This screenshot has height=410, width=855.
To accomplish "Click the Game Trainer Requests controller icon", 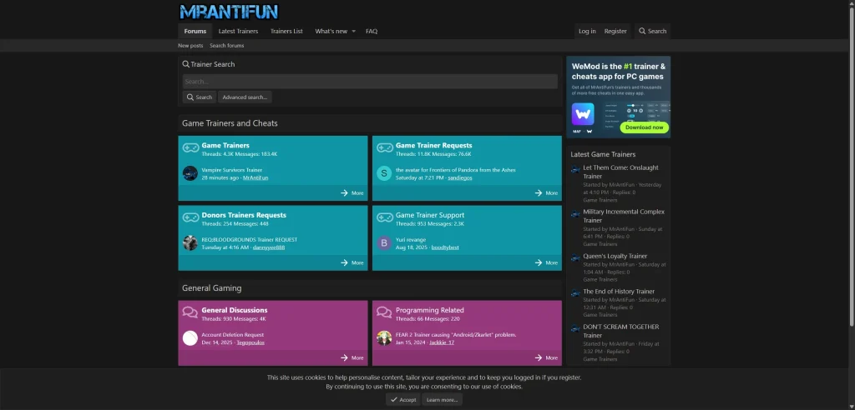I will point(384,148).
